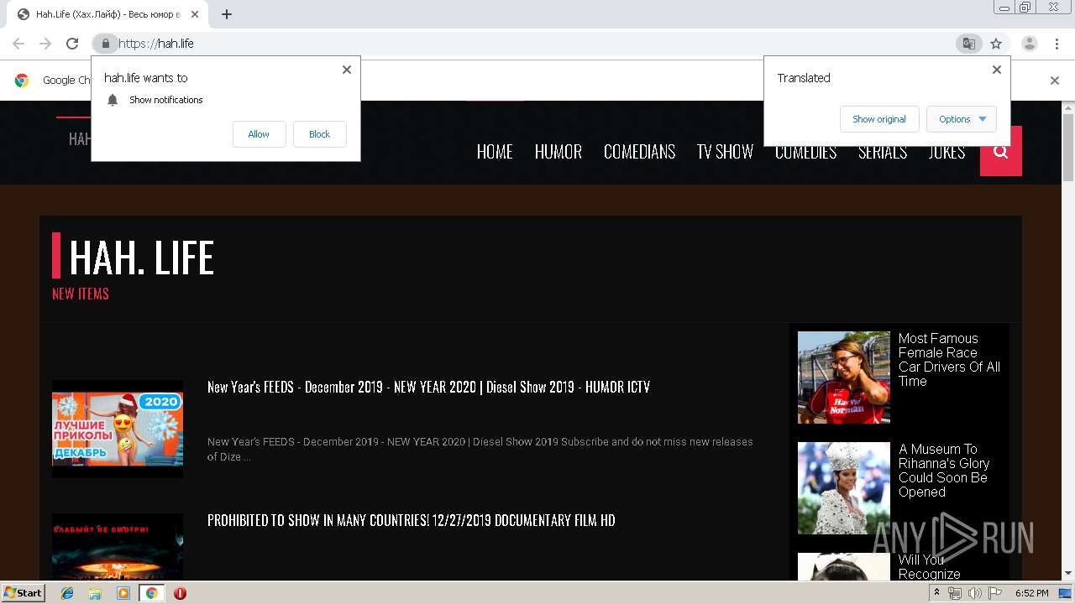Click the 6:52 PM system clock
The image size is (1075, 604).
[1031, 593]
